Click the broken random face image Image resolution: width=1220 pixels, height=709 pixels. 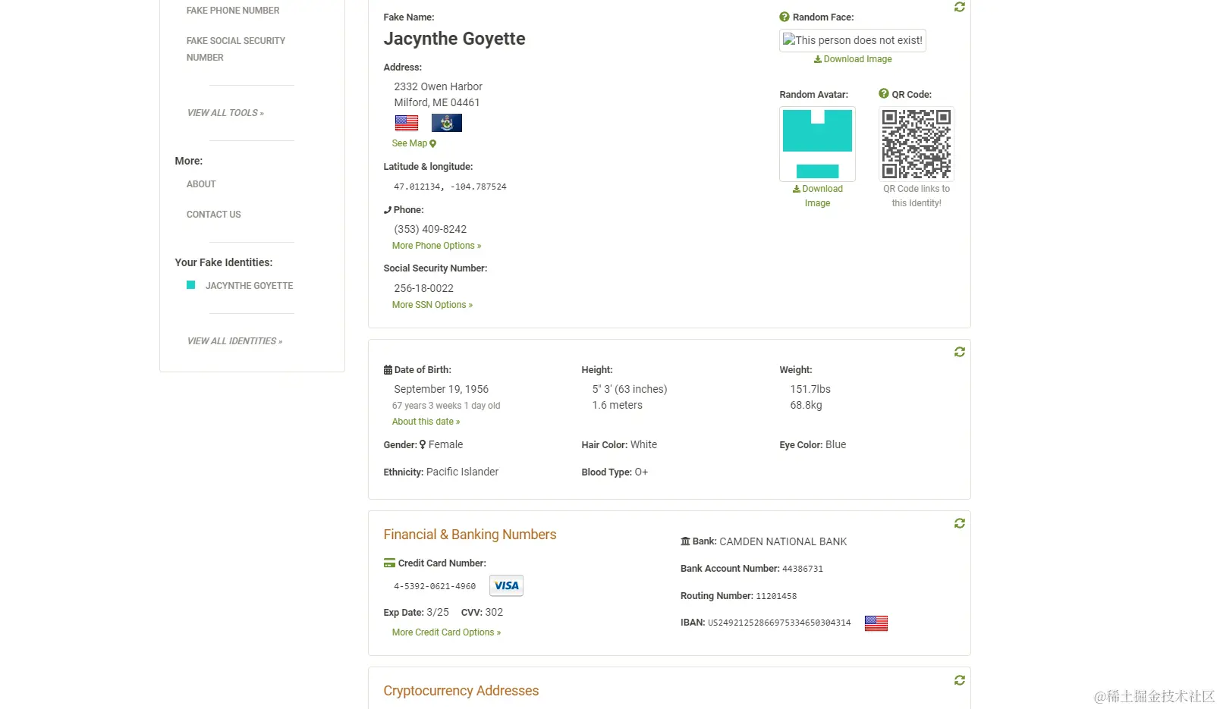tap(853, 40)
